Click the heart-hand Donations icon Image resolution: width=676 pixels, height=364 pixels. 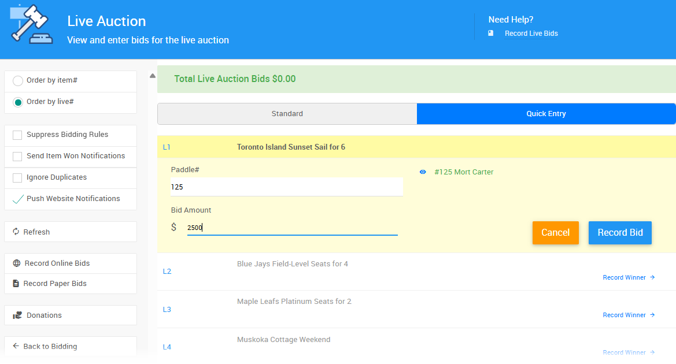pos(17,315)
